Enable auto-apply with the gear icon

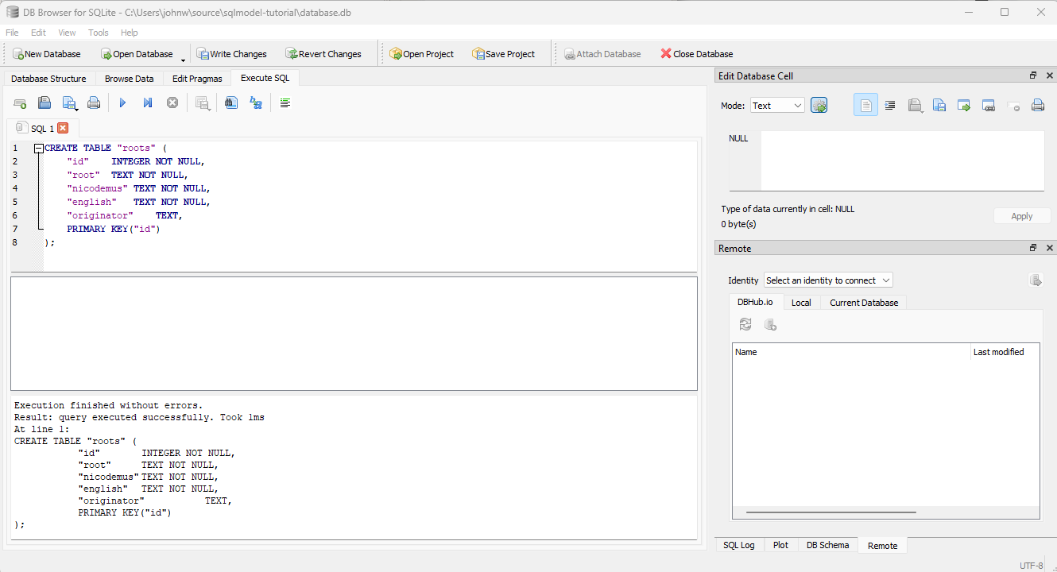point(819,105)
